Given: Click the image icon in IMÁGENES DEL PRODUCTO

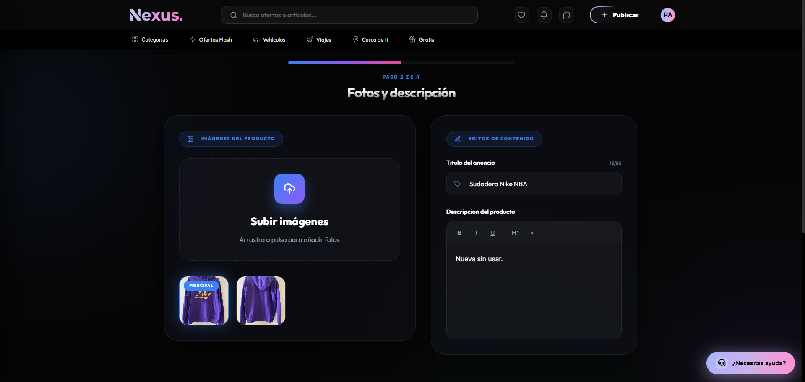Looking at the screenshot, I should 190,139.
